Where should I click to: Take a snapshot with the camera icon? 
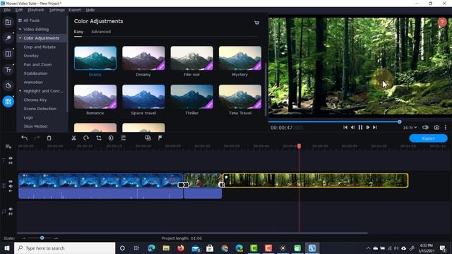point(436,127)
